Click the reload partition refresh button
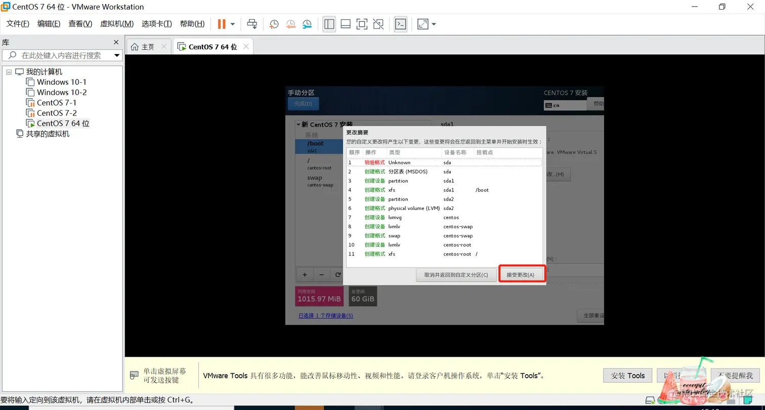Viewport: 765px width, 410px height. 337,275
